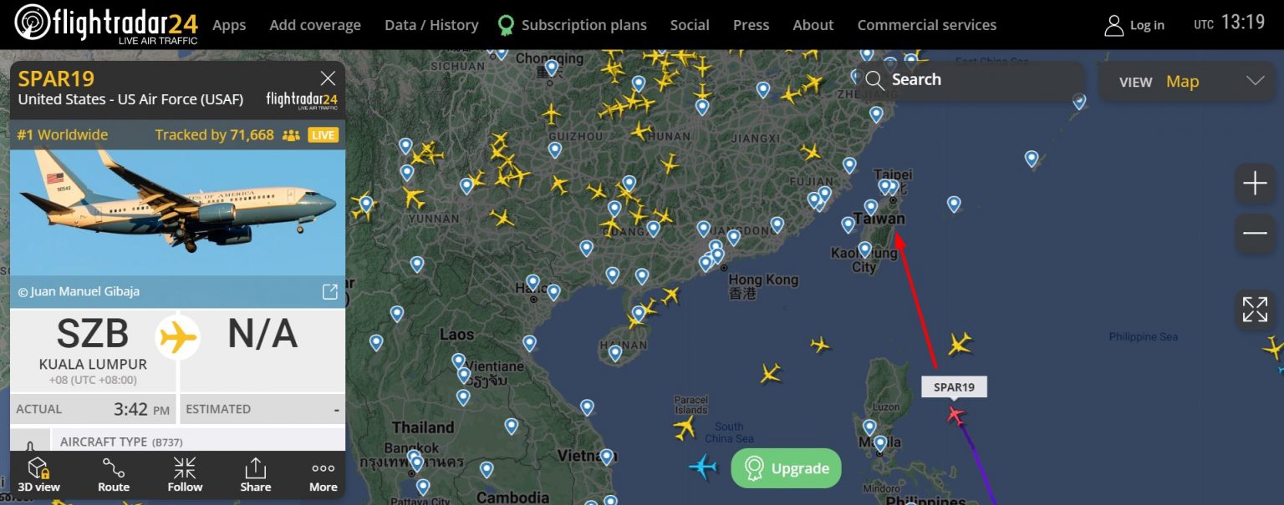Open the About menu
The width and height of the screenshot is (1284, 505).
[813, 25]
